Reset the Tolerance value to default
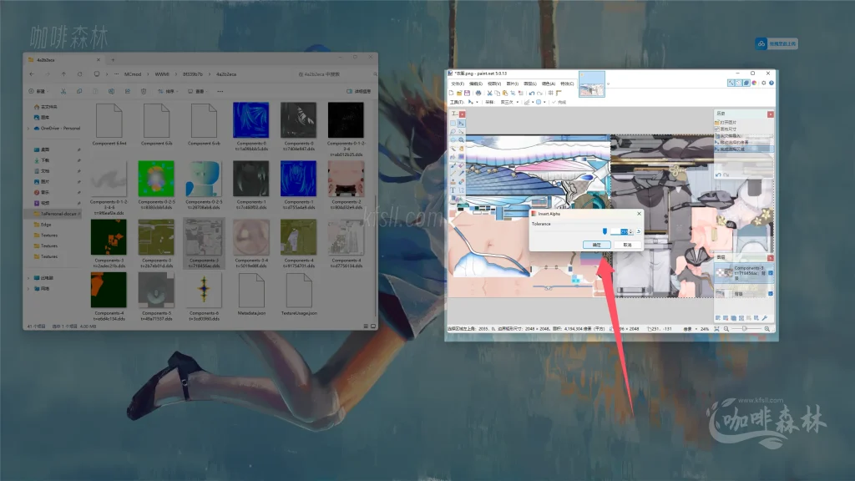 (639, 232)
